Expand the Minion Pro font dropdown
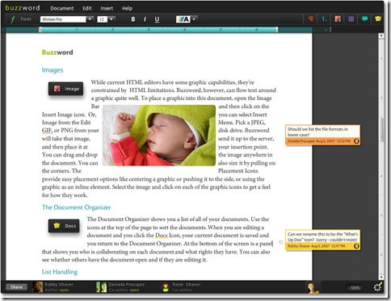Screen dimensions: 391x301 point(90,19)
